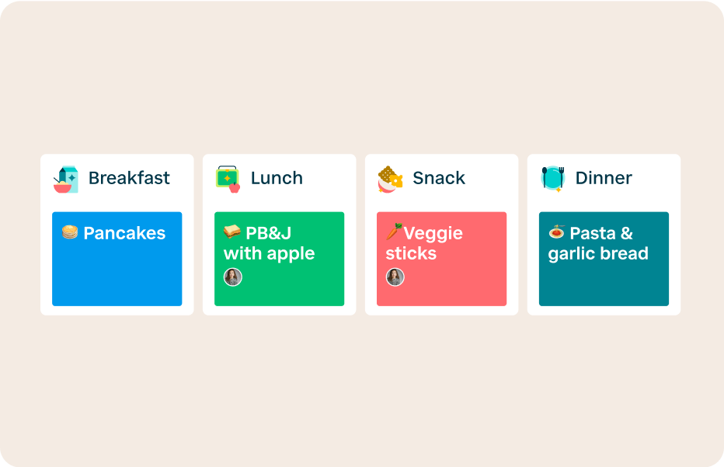
Task: Click the sandwich emoji on PB&J card
Action: pos(231,232)
